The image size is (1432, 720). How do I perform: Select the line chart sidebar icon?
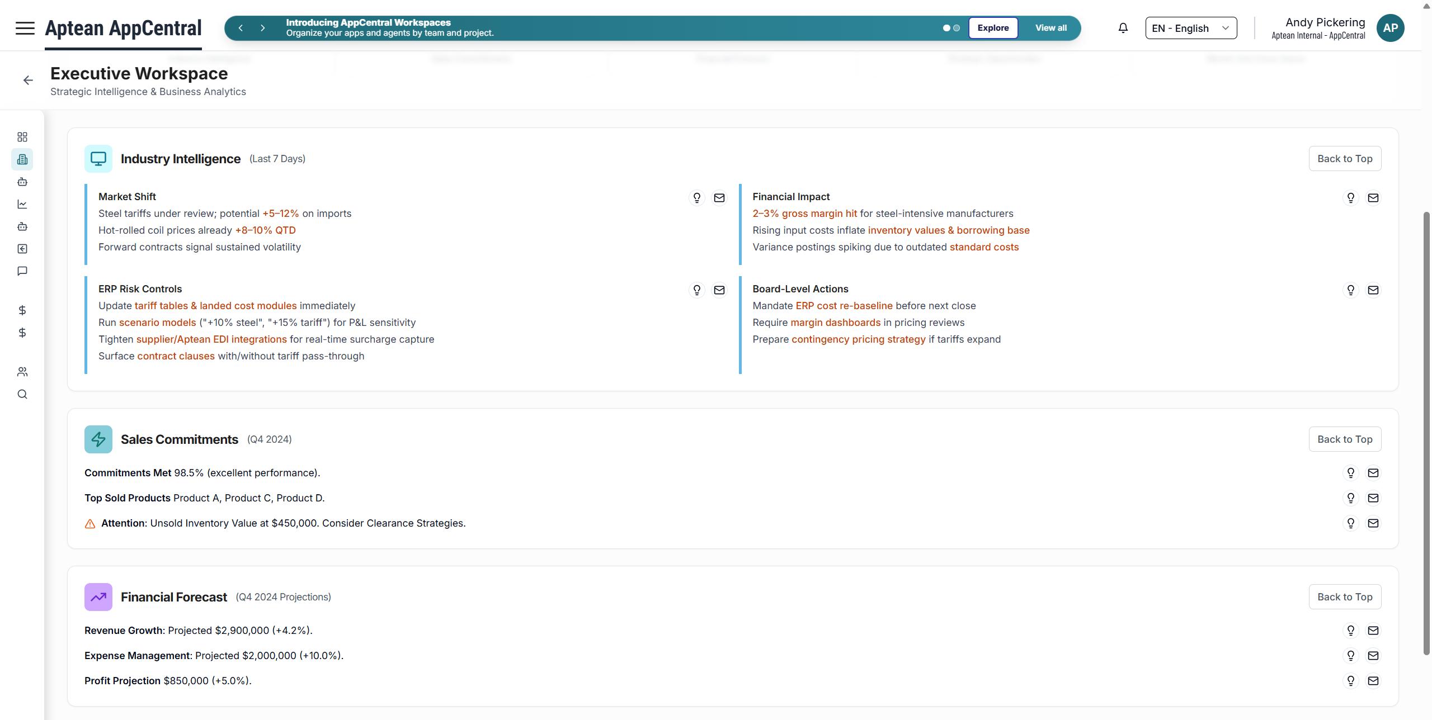coord(22,204)
